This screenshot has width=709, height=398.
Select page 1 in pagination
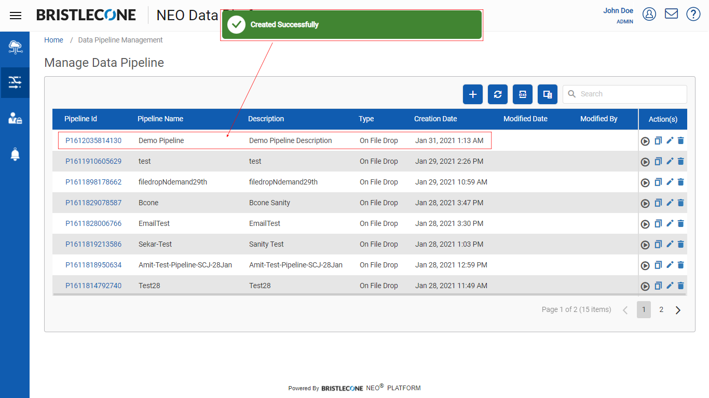coord(644,309)
